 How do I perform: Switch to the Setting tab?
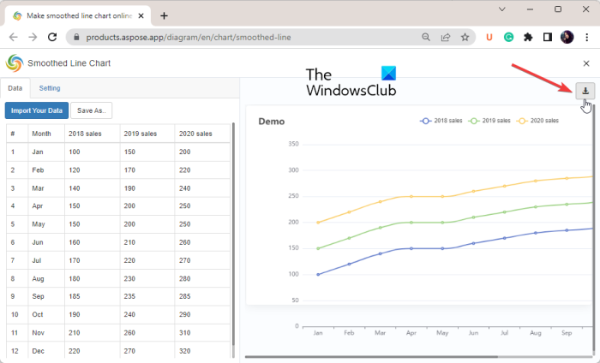pyautogui.click(x=50, y=88)
